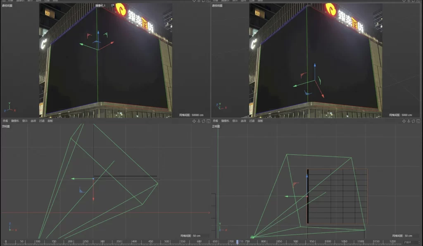423x246 pixels.
Task: Click the 摄像机.1 camera label in top-left viewport
Action: (x=100, y=5)
